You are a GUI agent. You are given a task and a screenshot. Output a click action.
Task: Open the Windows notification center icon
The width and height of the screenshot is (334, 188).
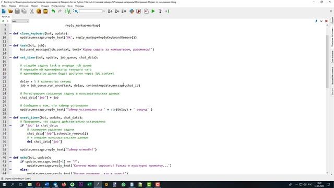(x=328, y=184)
